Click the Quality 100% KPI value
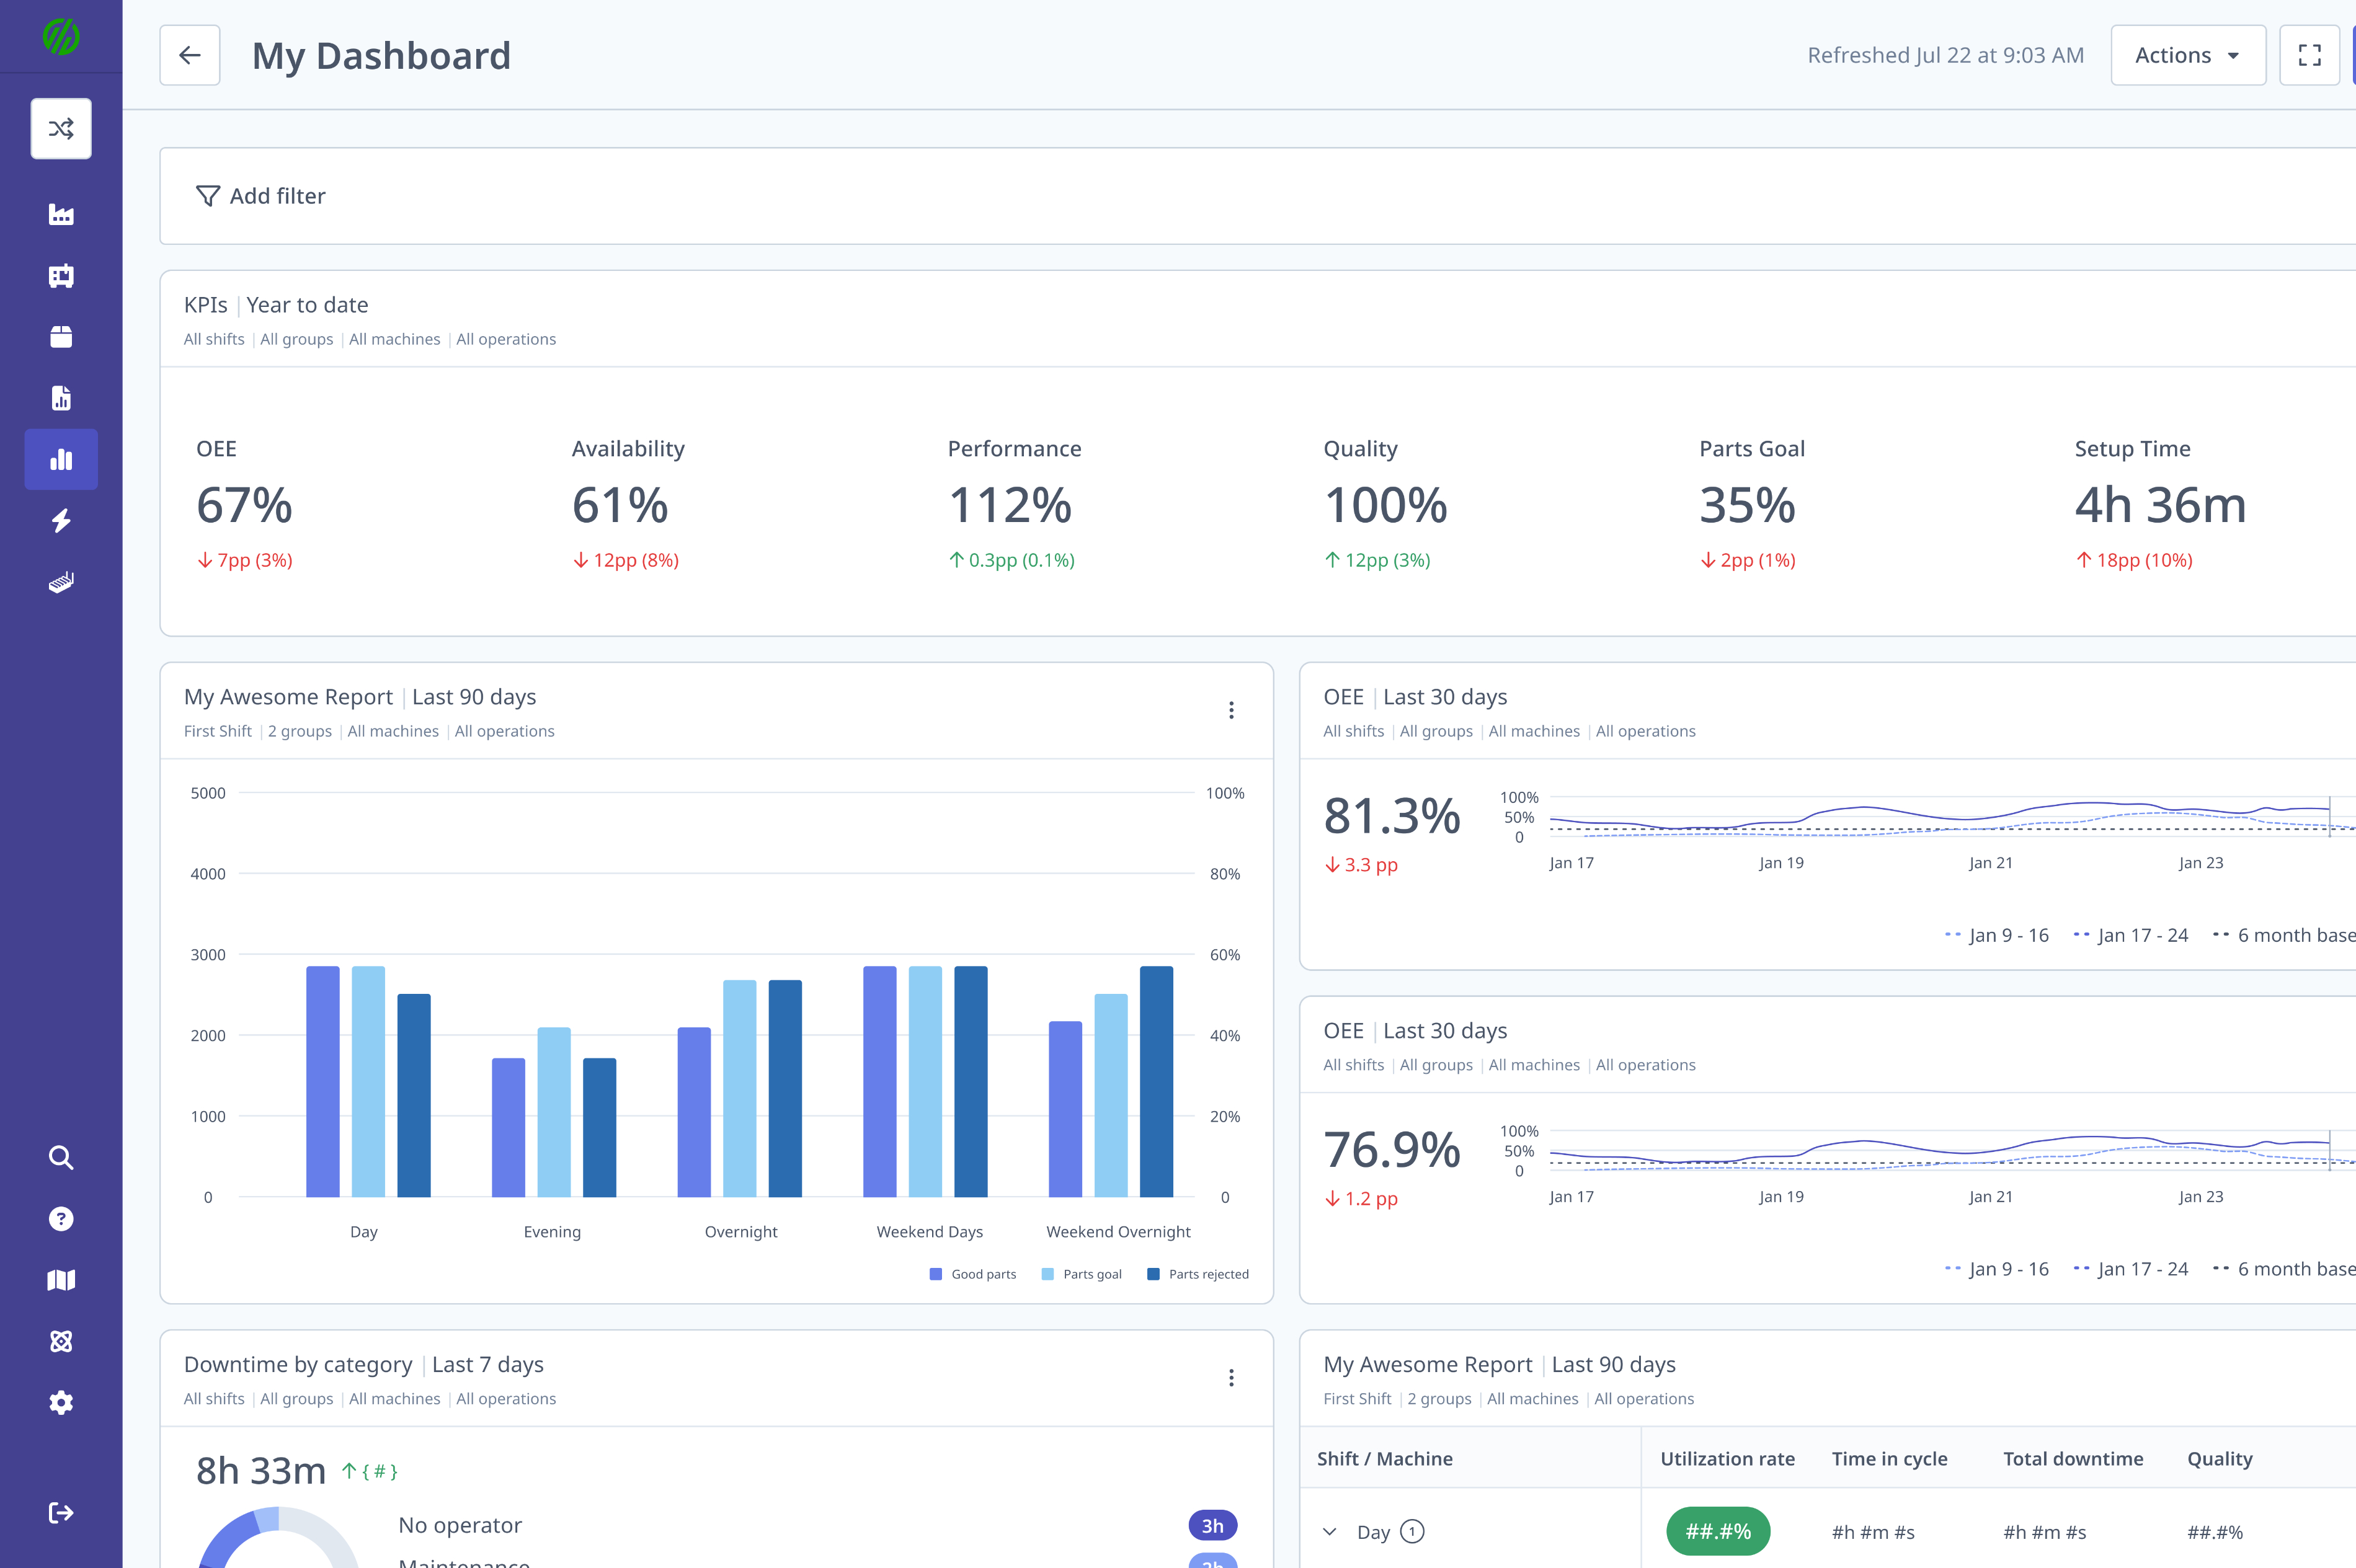Viewport: 2356px width, 1568px height. pos(1386,505)
